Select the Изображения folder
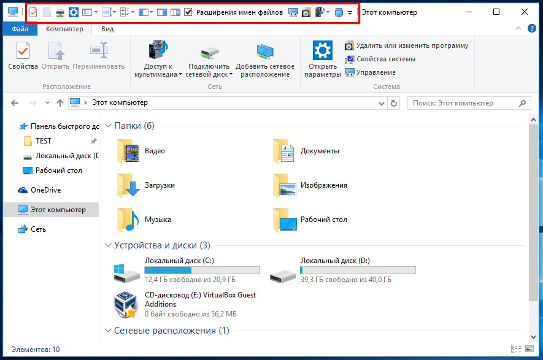Image resolution: width=543 pixels, height=360 pixels. click(310, 185)
